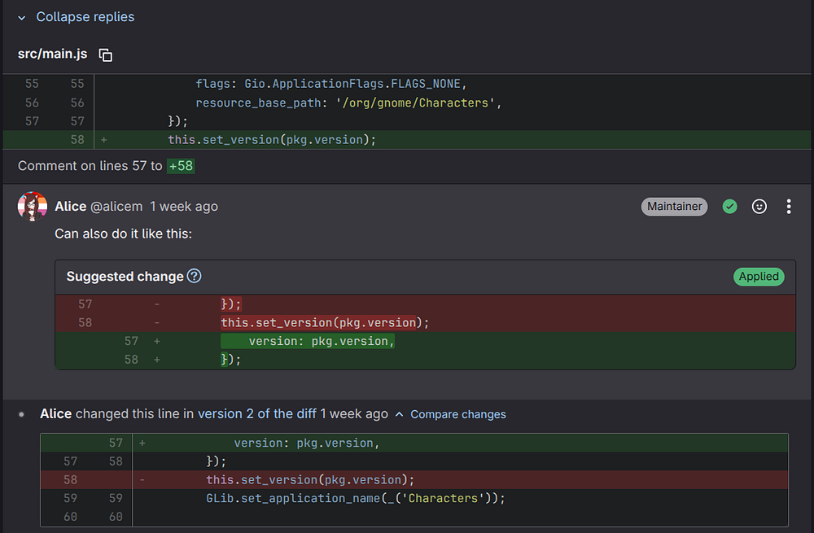Viewport: 814px width, 533px height.
Task: Add an emoji reaction to comment
Action: [x=759, y=207]
